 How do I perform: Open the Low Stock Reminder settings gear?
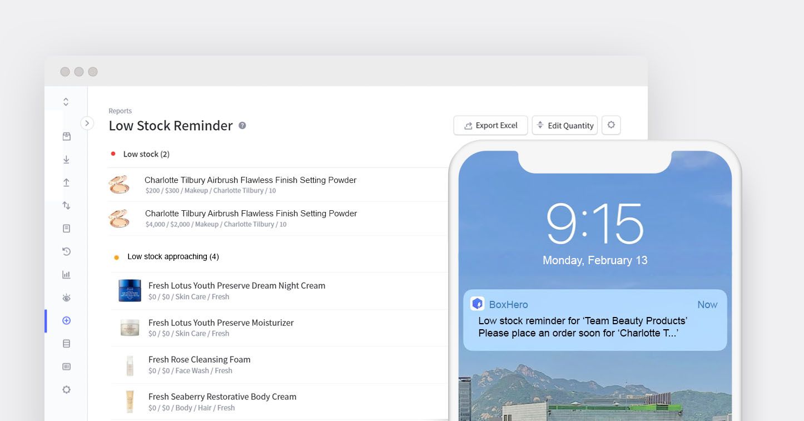(x=611, y=125)
